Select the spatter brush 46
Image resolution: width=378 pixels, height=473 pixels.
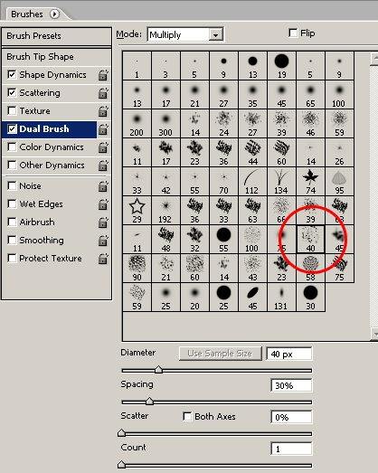pos(311,123)
